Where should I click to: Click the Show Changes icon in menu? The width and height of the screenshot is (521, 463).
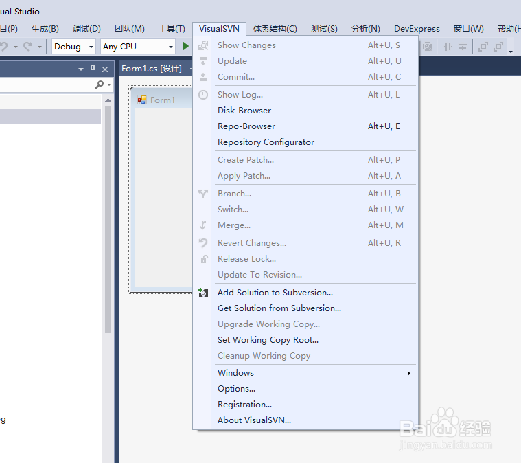click(203, 45)
